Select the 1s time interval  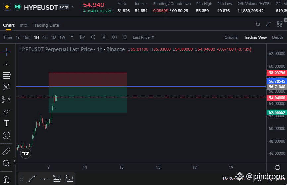pos(18,37)
